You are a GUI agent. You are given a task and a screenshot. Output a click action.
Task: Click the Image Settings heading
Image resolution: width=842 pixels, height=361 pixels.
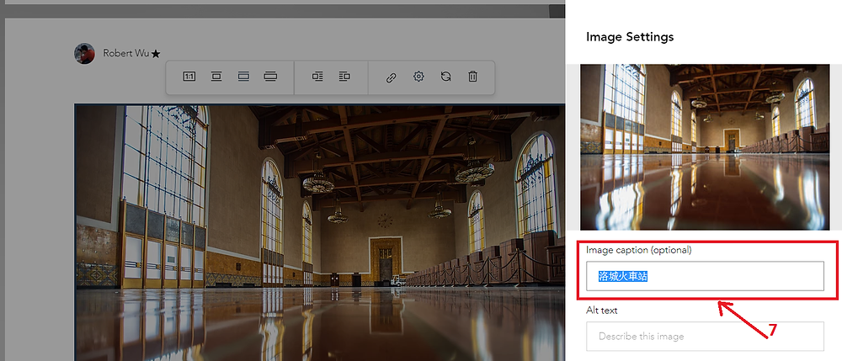[629, 37]
